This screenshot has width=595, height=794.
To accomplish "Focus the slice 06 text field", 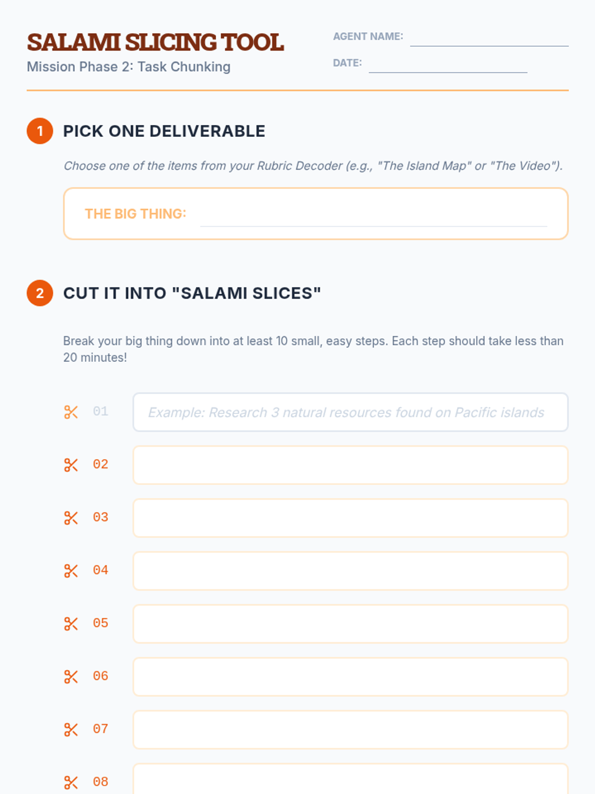I will 350,677.
